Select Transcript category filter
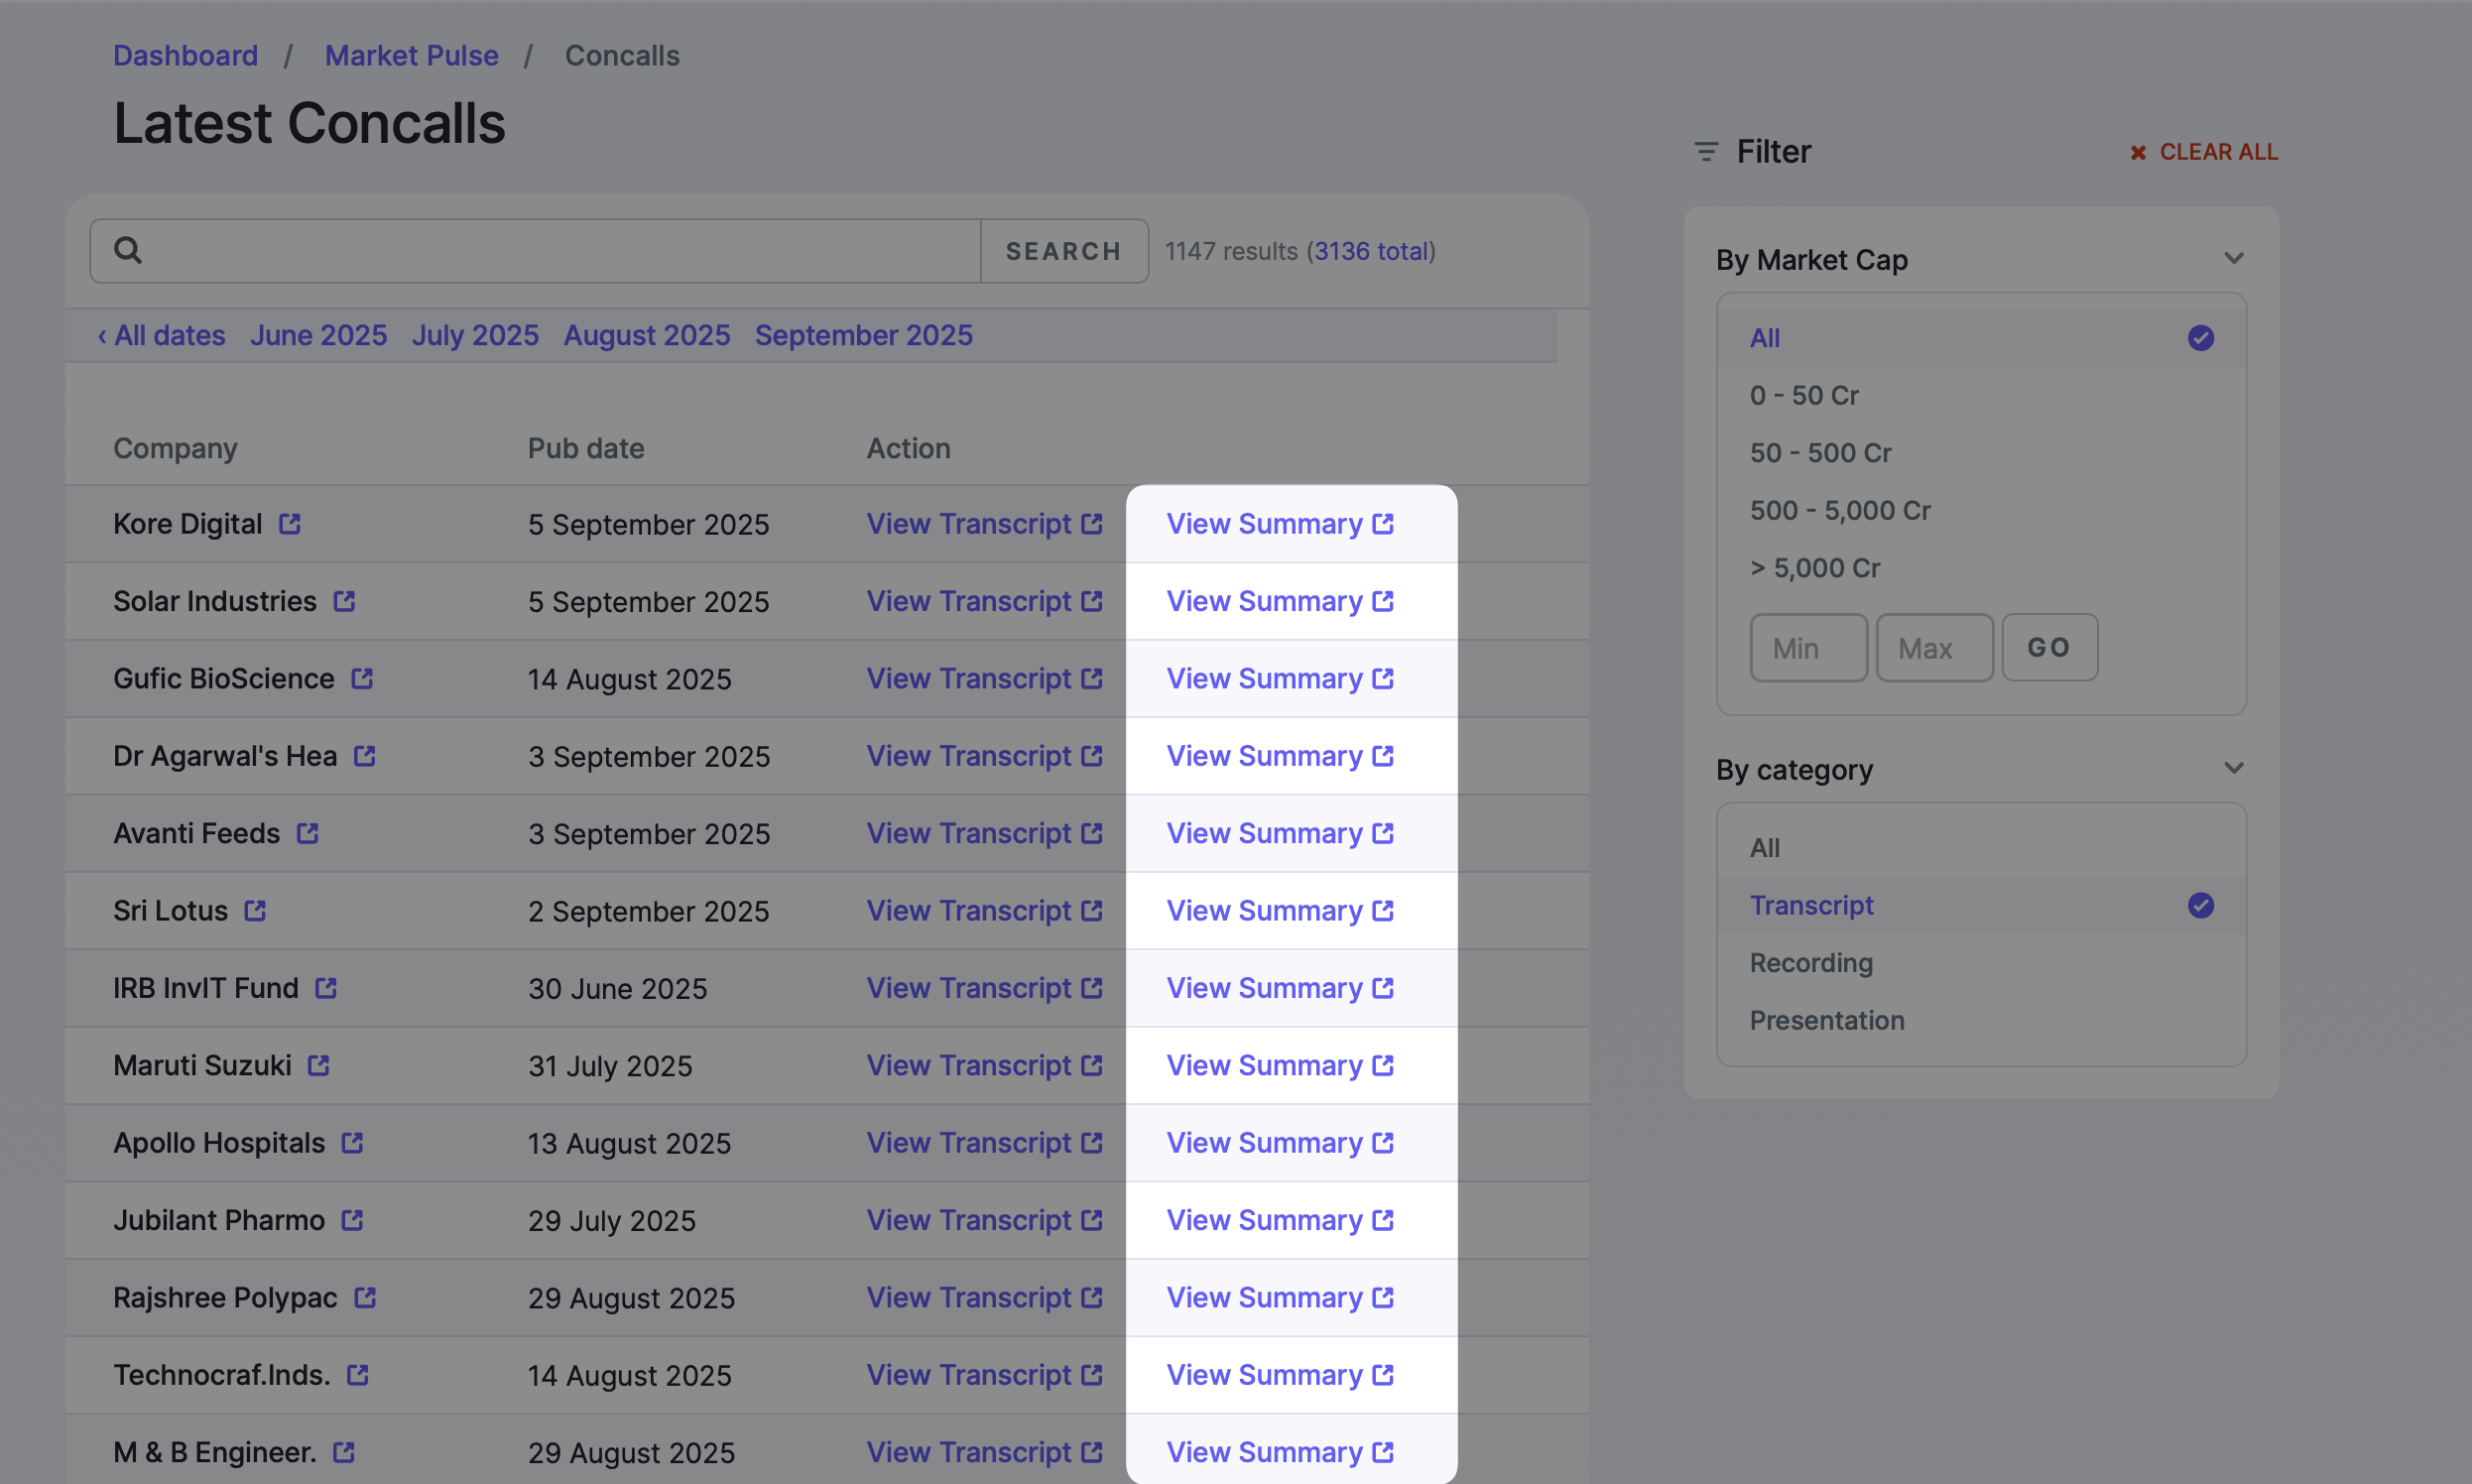 click(x=1981, y=905)
